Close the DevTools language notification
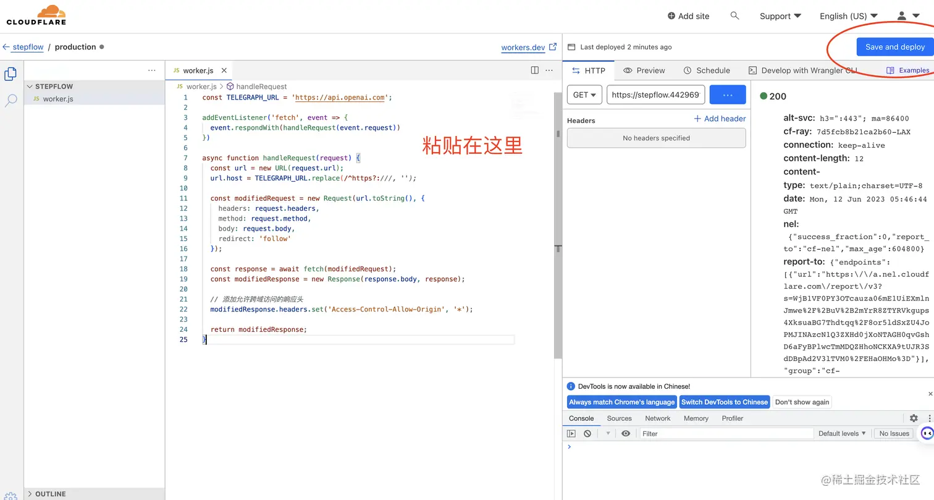The height and width of the screenshot is (500, 934). (x=930, y=394)
